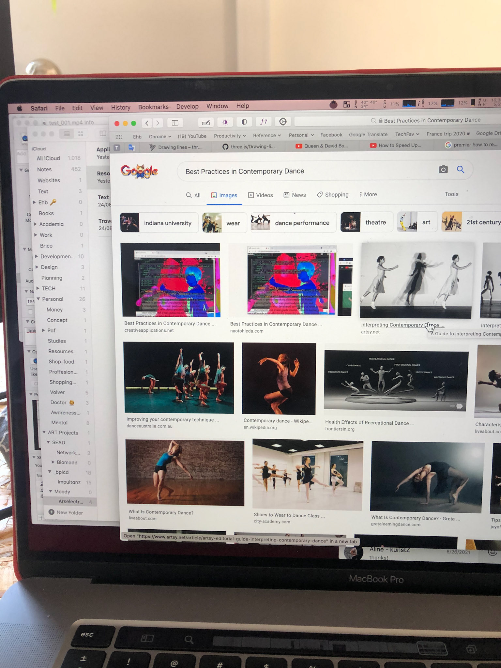Select the Impultanz folder in Notes
The height and width of the screenshot is (668, 501).
(69, 482)
